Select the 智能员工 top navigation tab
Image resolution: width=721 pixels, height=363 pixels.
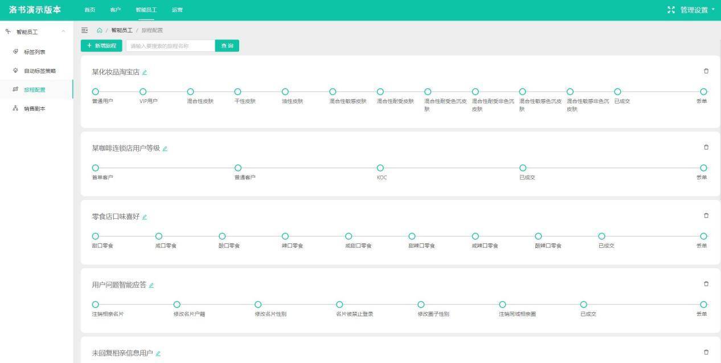tap(146, 10)
